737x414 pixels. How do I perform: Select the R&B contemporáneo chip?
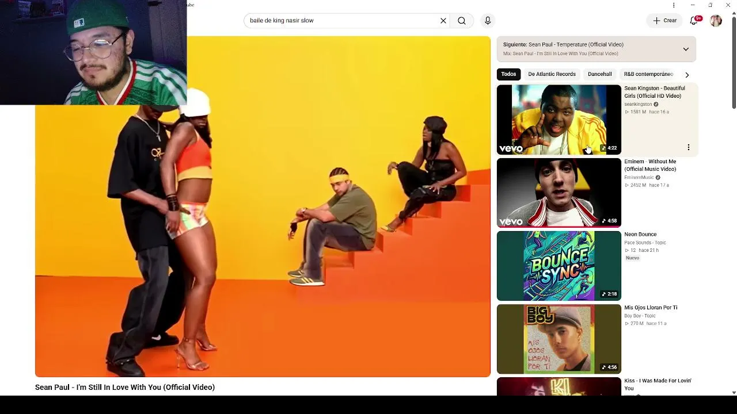(x=648, y=74)
